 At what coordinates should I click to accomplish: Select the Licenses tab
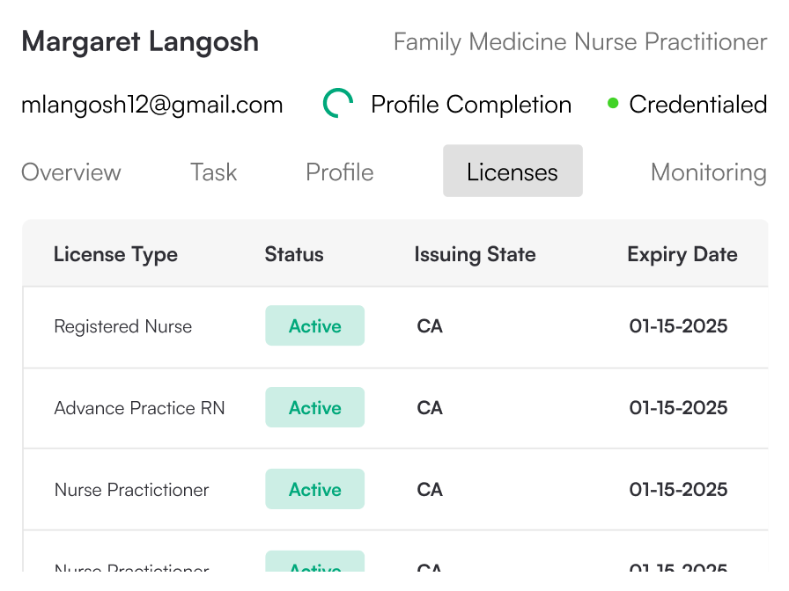(x=512, y=171)
